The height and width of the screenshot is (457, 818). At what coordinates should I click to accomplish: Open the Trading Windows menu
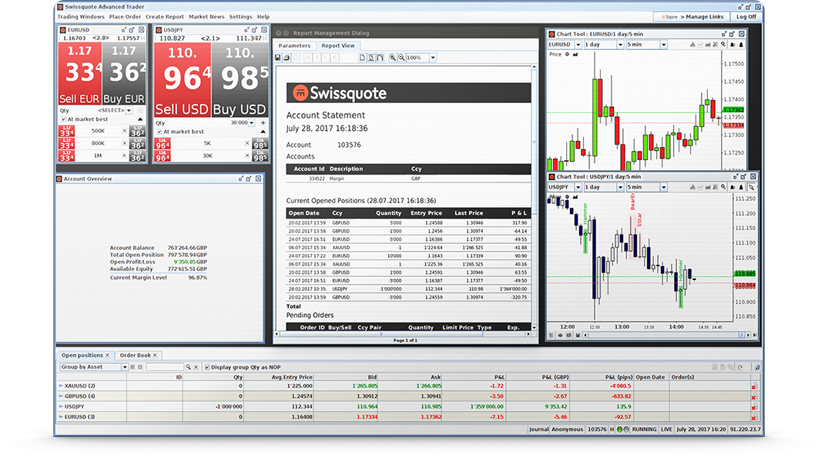[81, 17]
